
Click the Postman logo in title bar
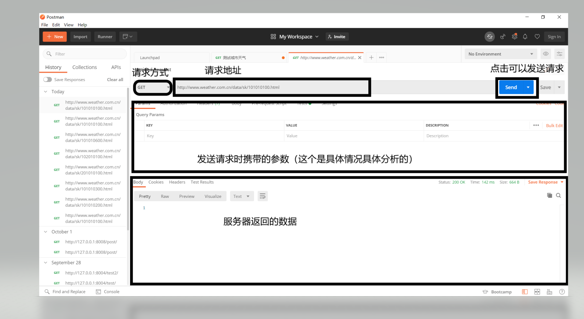coord(43,17)
